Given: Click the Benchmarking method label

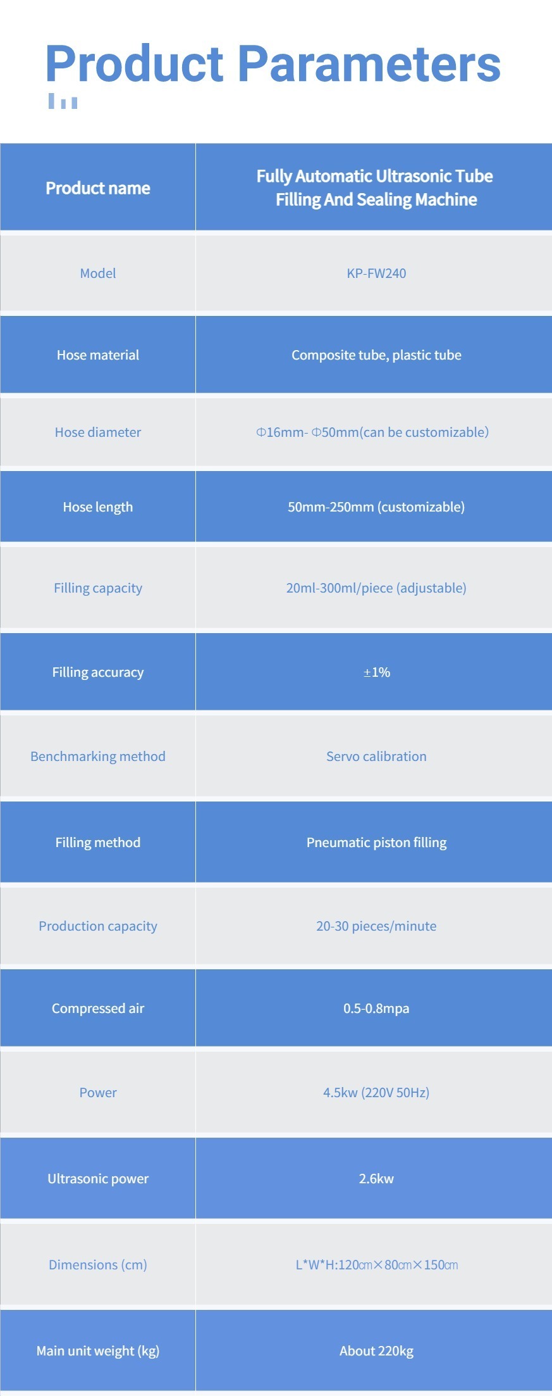Looking at the screenshot, I should [x=98, y=757].
